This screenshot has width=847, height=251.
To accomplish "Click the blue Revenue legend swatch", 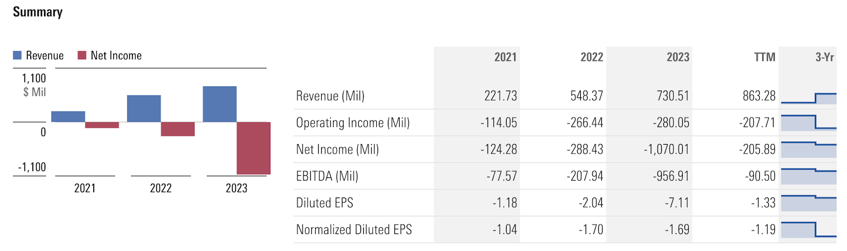I will click(x=17, y=55).
